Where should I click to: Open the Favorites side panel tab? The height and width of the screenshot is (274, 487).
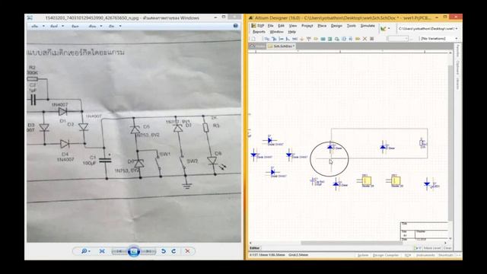pyautogui.click(x=458, y=51)
